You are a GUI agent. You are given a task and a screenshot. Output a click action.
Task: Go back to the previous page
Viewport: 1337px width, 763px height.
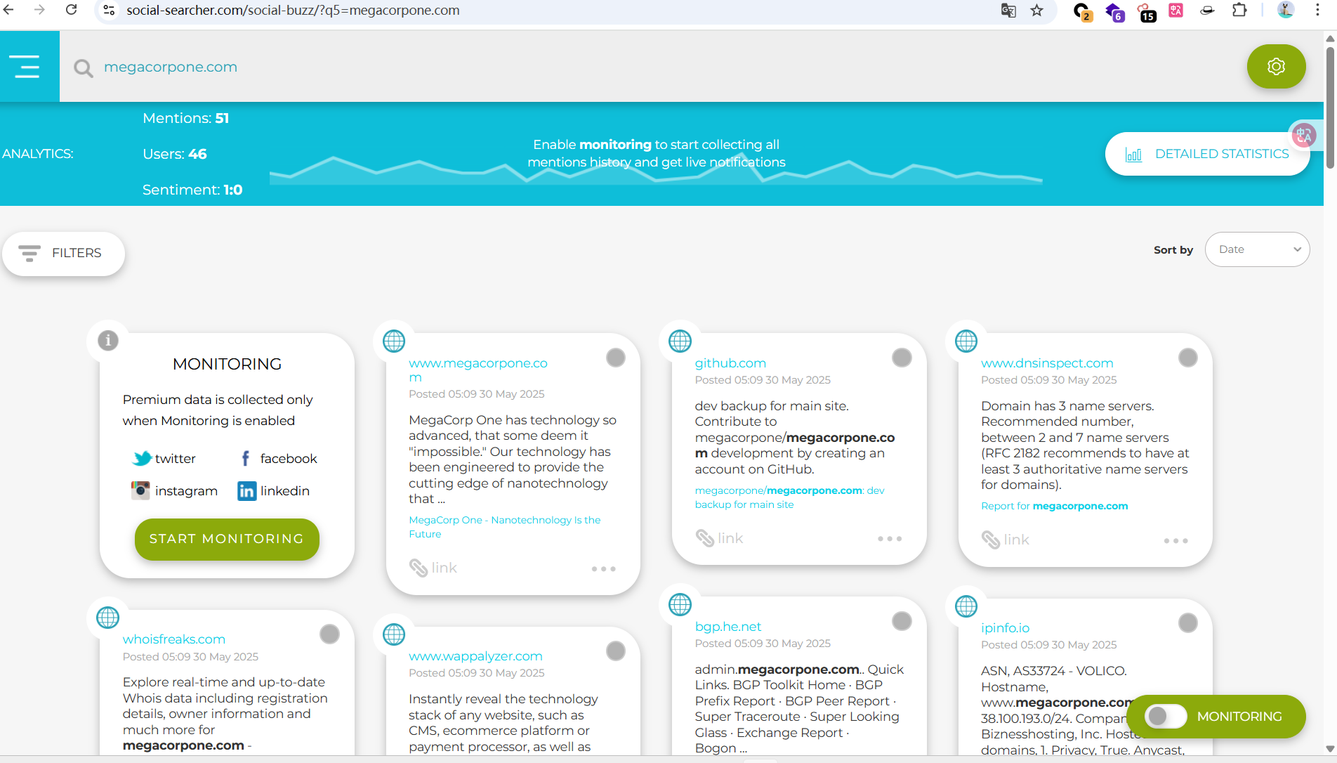click(9, 10)
